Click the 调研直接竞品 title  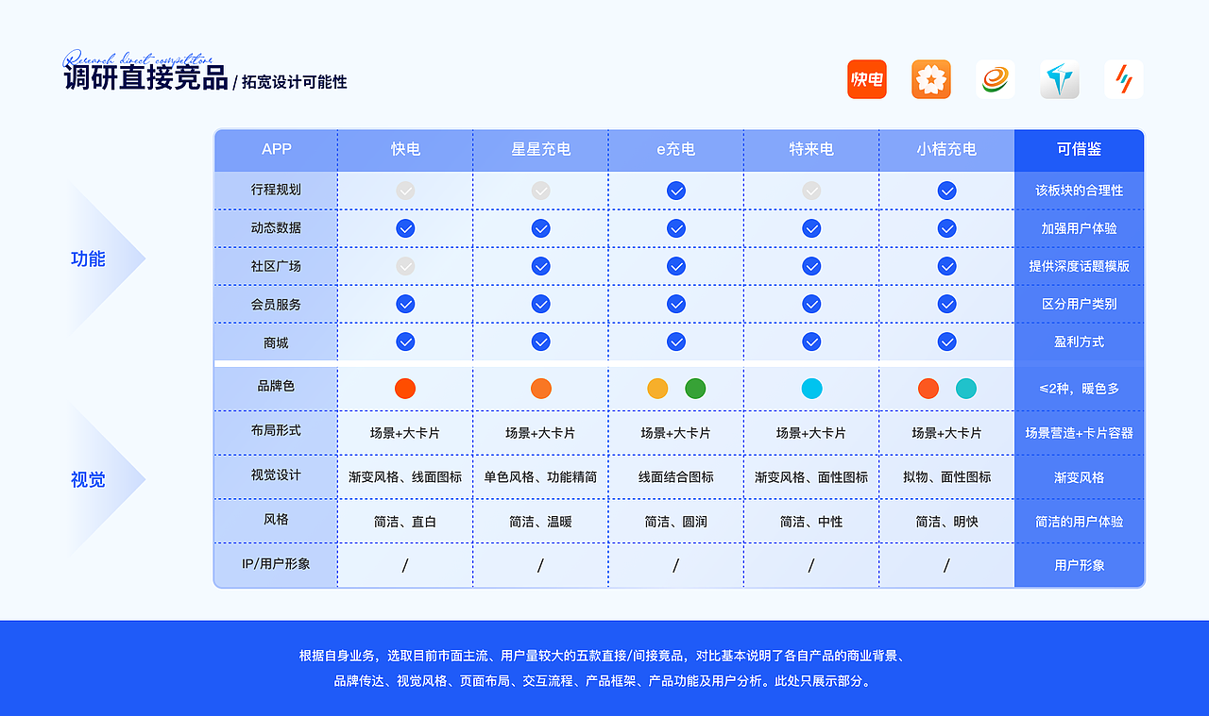point(145,76)
